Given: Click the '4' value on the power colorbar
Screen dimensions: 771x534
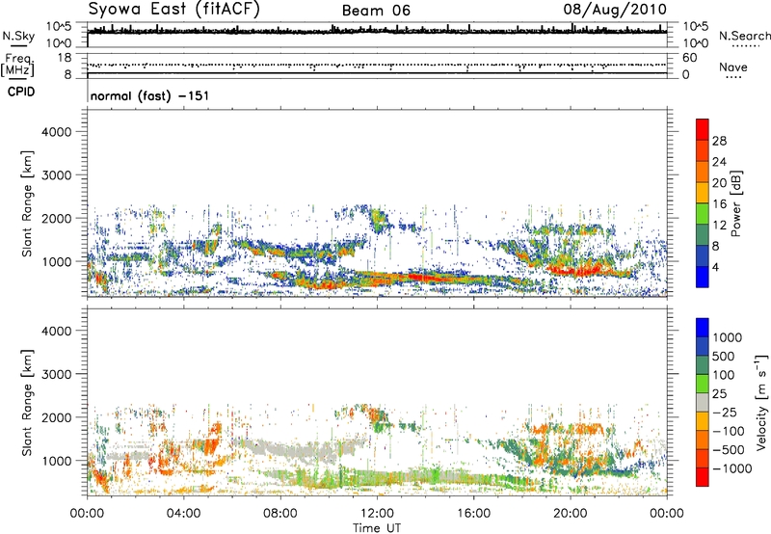Looking at the screenshot, I should coord(716,268).
